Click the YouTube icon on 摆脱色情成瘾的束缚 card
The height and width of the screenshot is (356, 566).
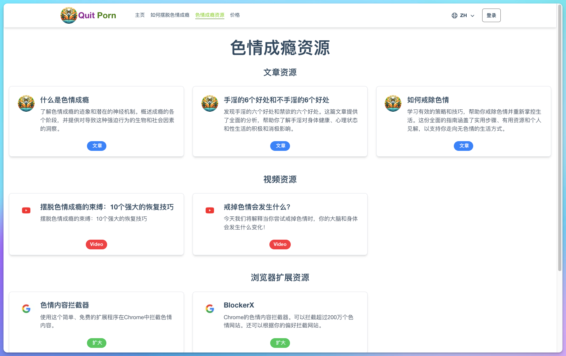[x=26, y=210]
